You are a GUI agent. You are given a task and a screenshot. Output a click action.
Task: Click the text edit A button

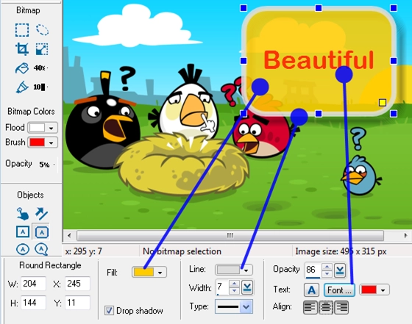coord(312,290)
